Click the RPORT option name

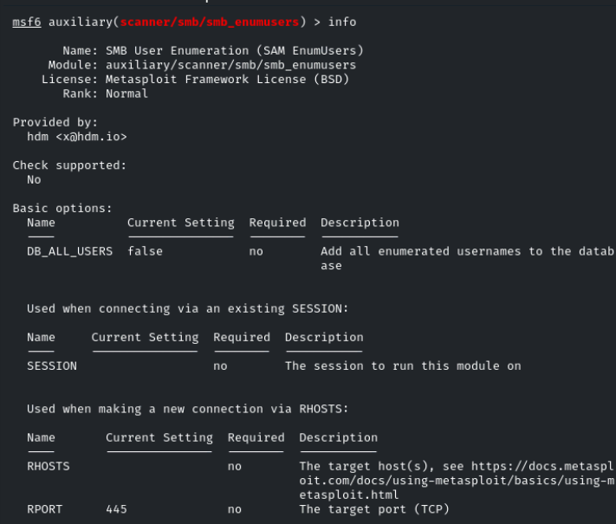45,509
